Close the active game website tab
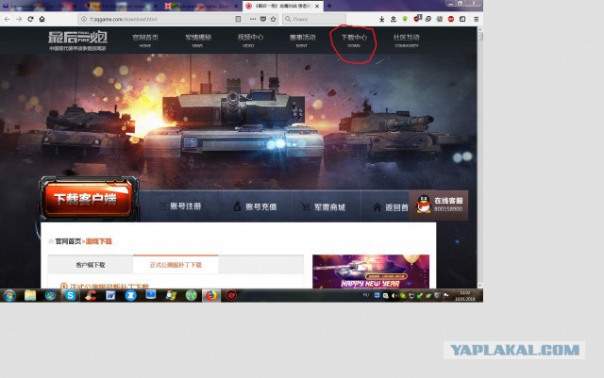Image resolution: width=604 pixels, height=378 pixels. click(317, 7)
